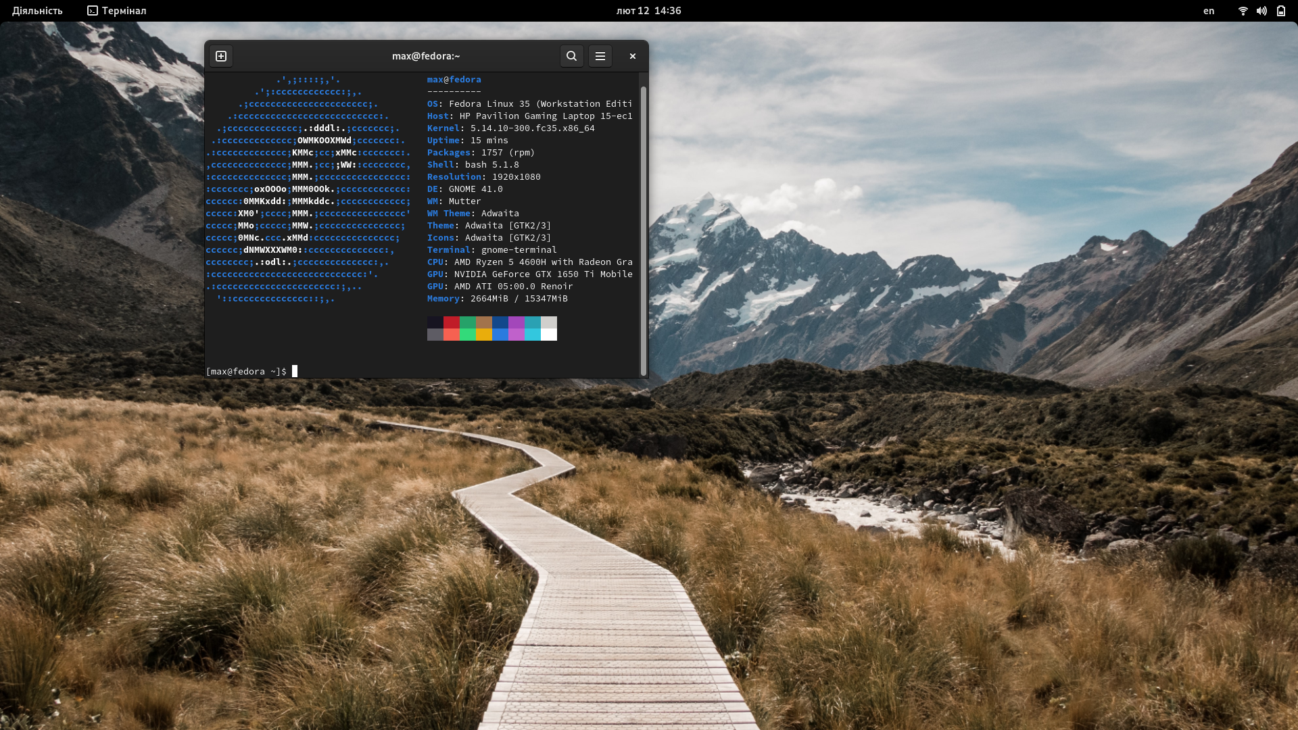The image size is (1298, 730).
Task: Click the Terminal icon beside Термінал label
Action: (93, 11)
